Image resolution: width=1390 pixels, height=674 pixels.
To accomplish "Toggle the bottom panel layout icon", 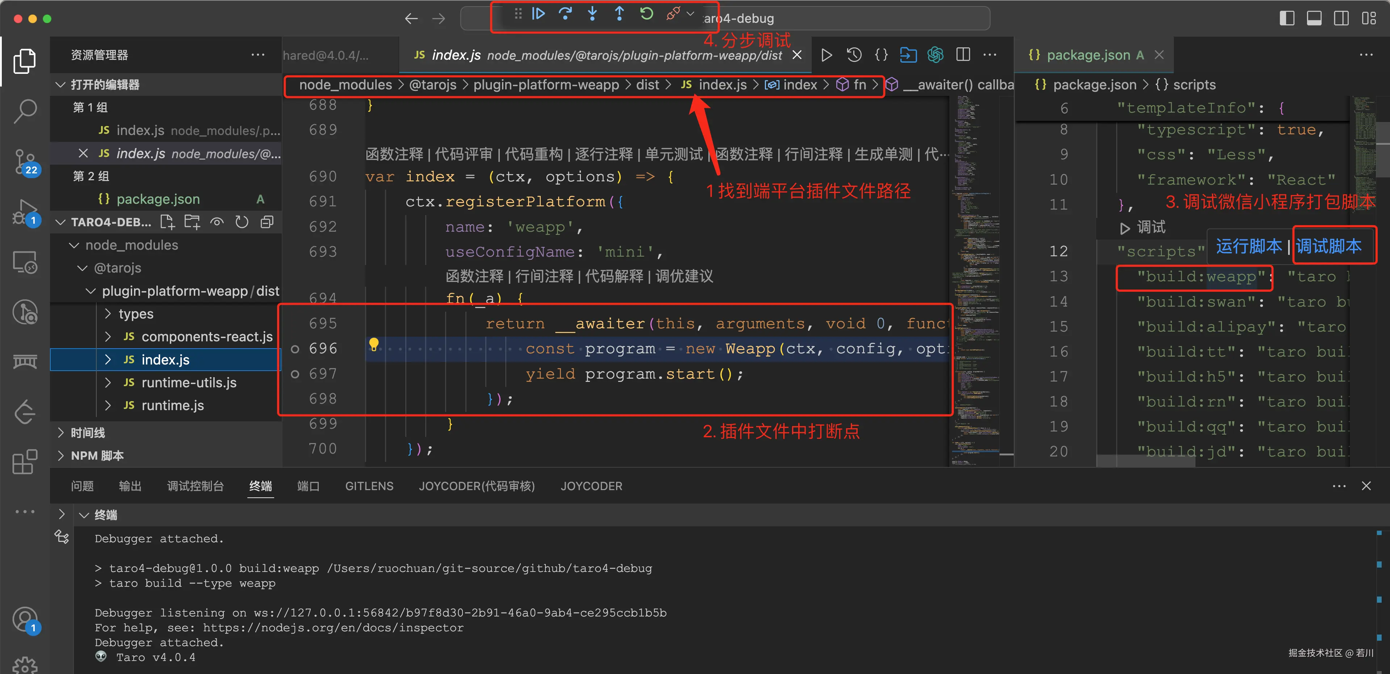I will pos(1314,18).
